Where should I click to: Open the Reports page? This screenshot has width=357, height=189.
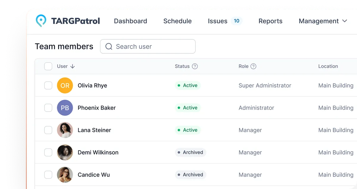pyautogui.click(x=270, y=21)
